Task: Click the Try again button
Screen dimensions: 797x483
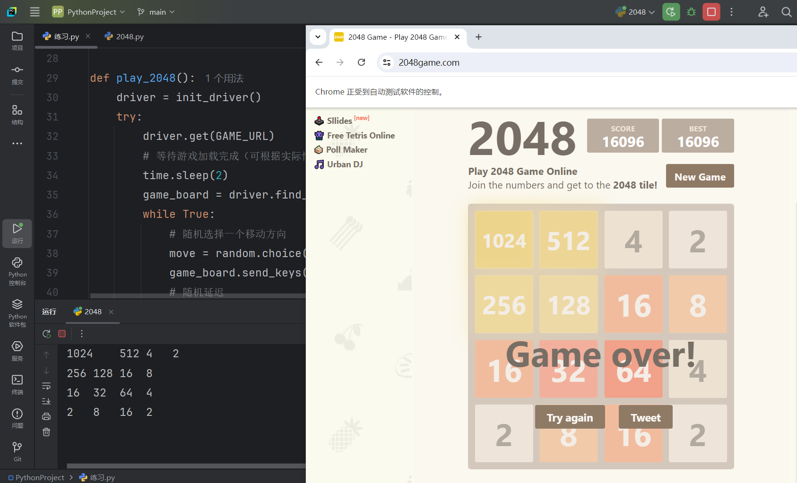Action: (x=570, y=417)
